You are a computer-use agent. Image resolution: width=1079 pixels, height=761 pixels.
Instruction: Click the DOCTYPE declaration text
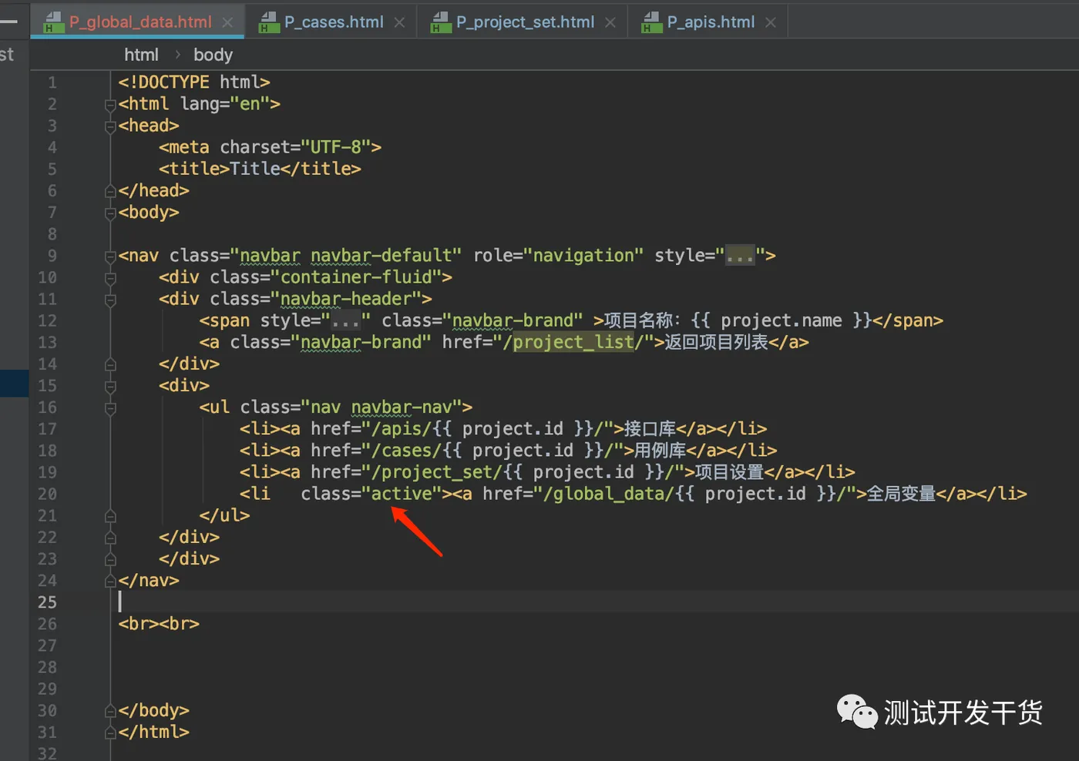click(x=194, y=82)
